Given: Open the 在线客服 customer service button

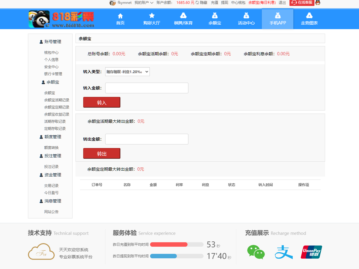Looking at the screenshot, I should pos(301,3).
